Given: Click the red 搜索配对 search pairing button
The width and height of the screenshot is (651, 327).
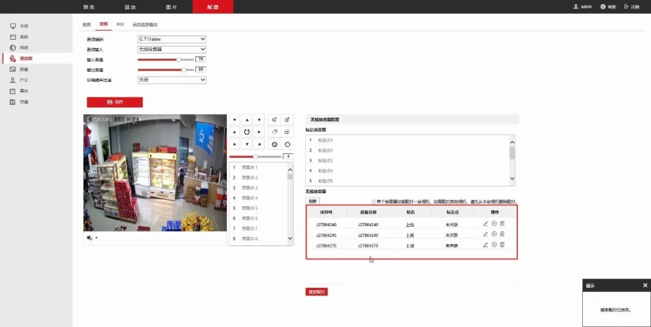Looking at the screenshot, I should [316, 292].
